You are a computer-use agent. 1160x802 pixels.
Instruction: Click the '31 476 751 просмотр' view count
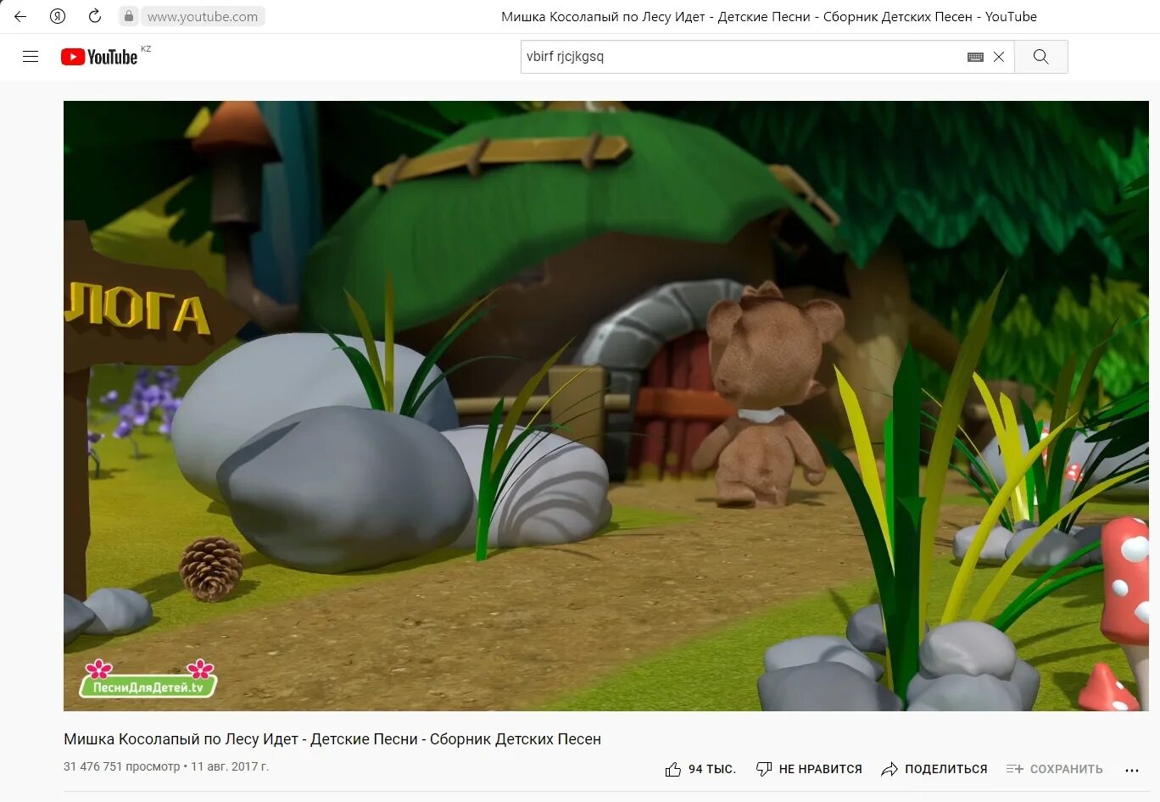[121, 766]
